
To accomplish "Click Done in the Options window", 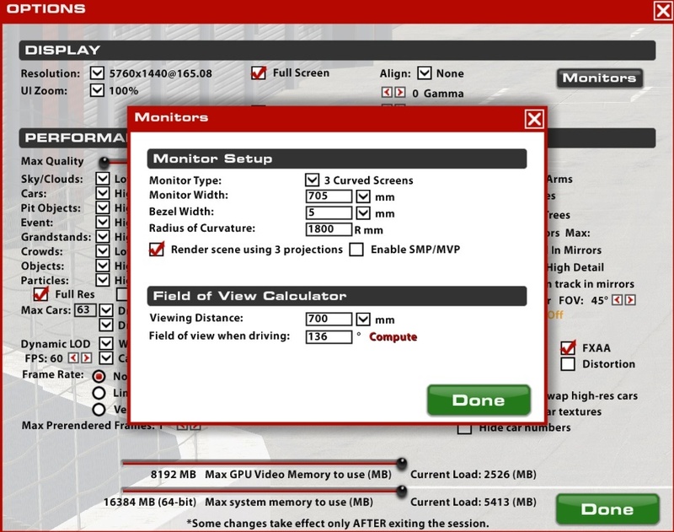I will 607,509.
